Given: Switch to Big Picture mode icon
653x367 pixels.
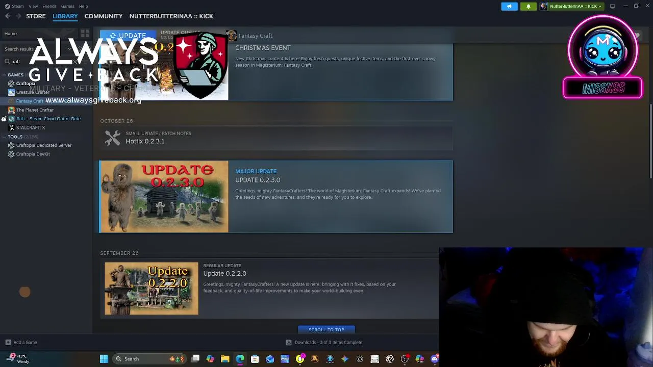Looking at the screenshot, I should click(x=613, y=6).
